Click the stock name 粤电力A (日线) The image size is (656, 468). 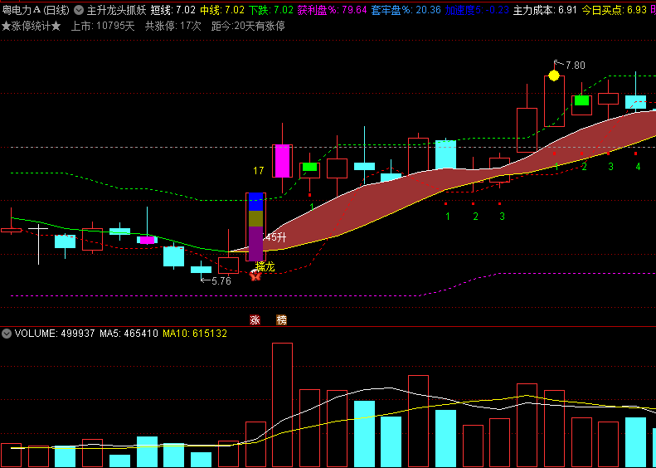(x=36, y=10)
